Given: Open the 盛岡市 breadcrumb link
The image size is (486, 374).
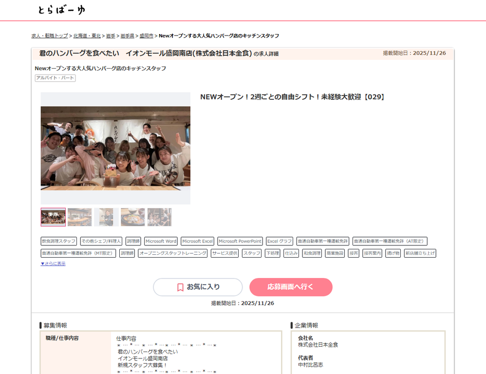Looking at the screenshot, I should pos(146,36).
